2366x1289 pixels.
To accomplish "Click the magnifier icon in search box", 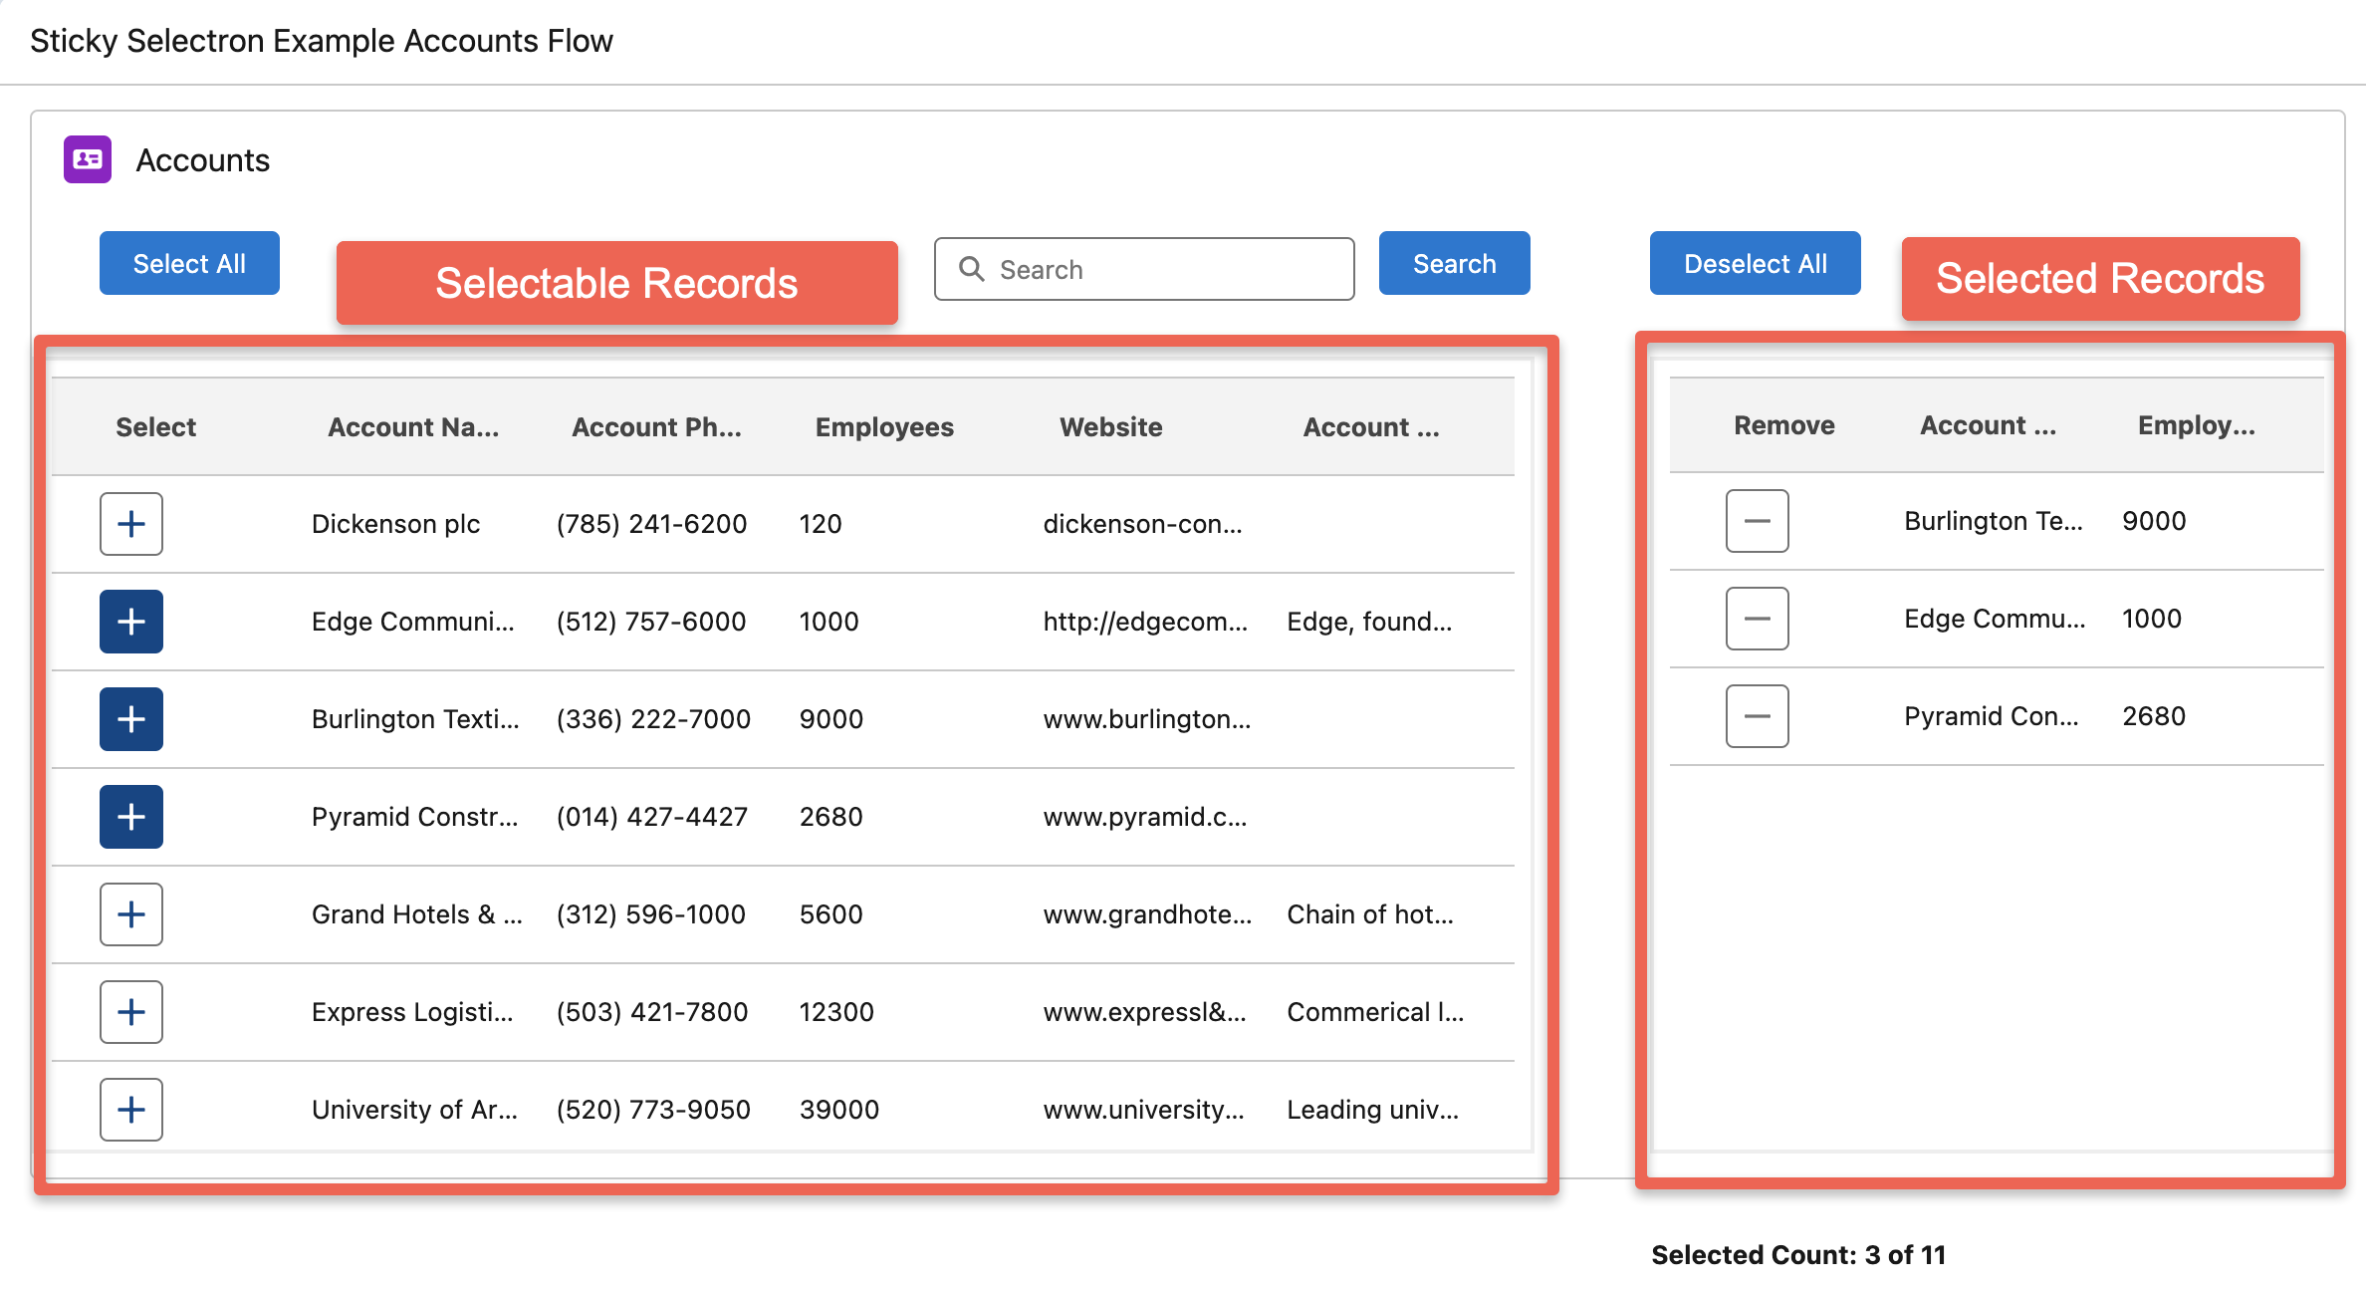I will [972, 269].
